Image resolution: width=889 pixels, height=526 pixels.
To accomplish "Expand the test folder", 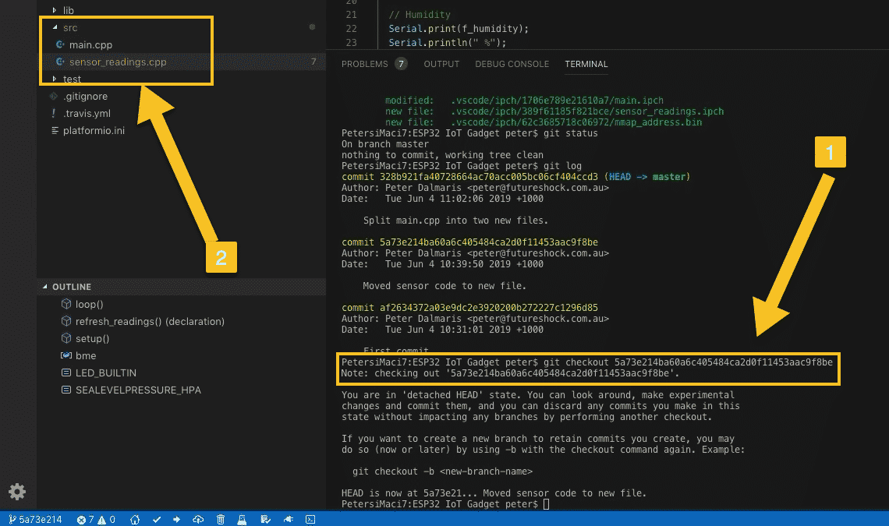I will (55, 79).
